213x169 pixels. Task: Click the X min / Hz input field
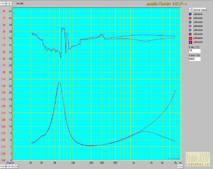point(194,51)
